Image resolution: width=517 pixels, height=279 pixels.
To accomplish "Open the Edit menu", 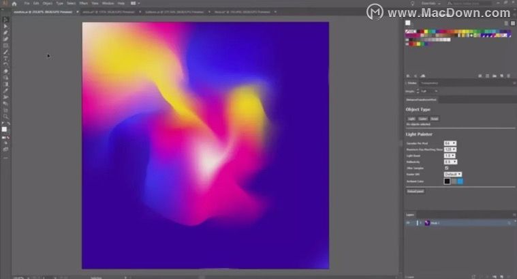I will pos(36,3).
